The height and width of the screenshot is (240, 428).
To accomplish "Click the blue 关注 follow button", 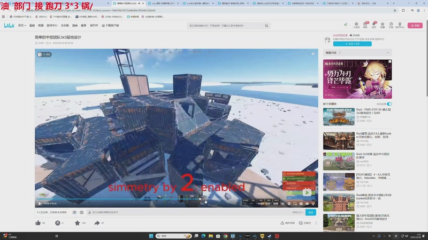I will 352,44.
